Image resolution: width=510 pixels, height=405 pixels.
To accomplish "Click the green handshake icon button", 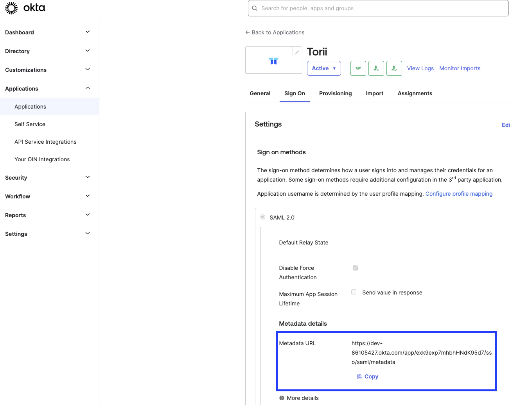I will coord(358,68).
